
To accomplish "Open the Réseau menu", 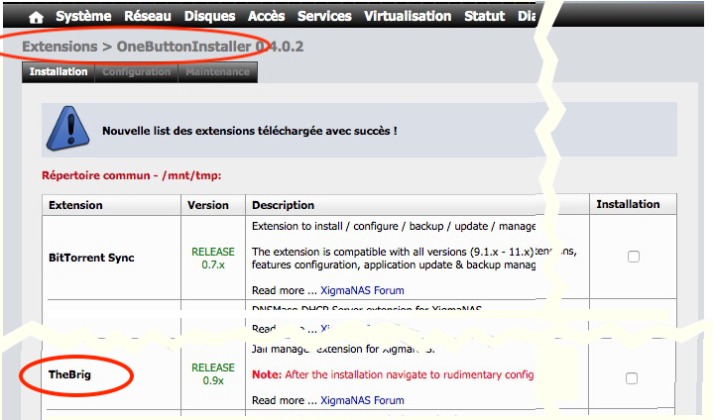I will 148,17.
